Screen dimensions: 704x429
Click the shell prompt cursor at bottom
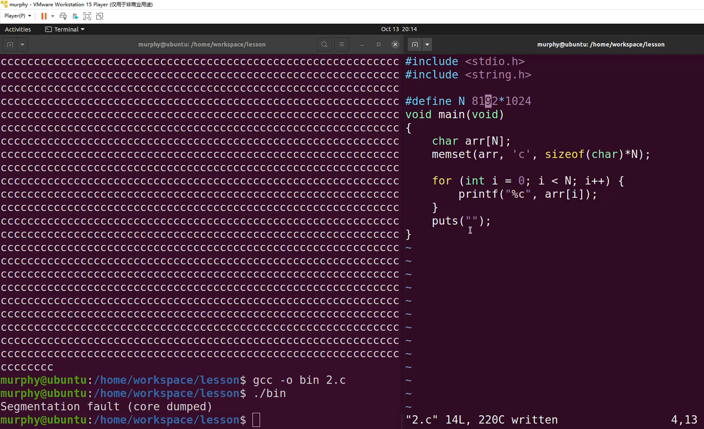click(x=256, y=420)
